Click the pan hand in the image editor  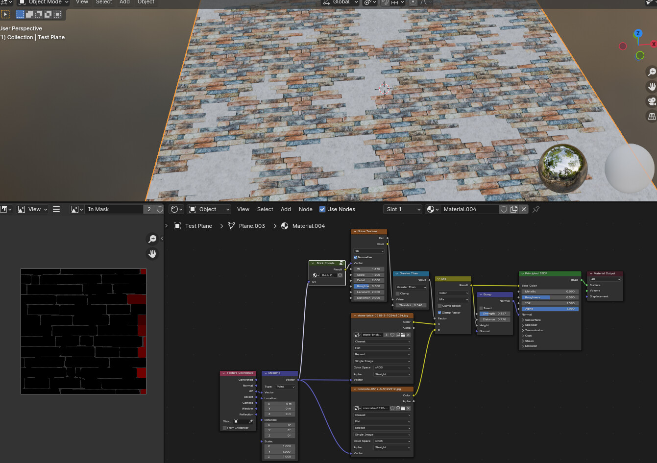point(152,253)
